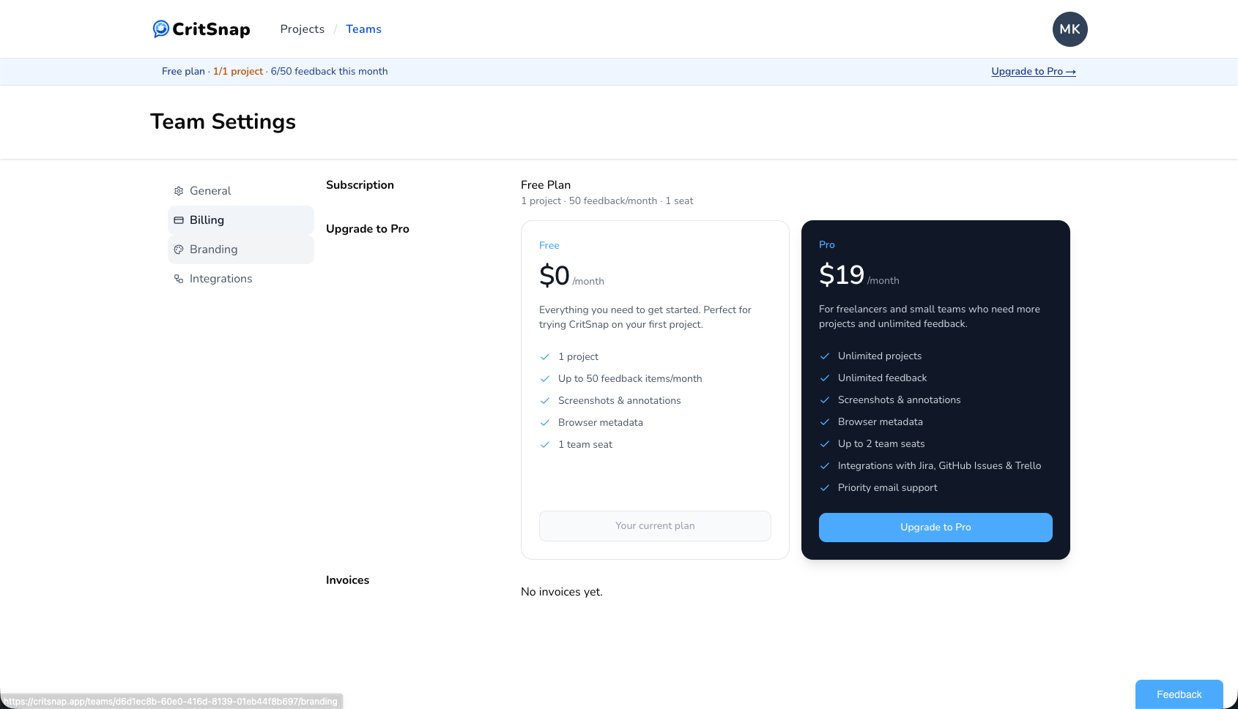Select Integrations in settings sidebar
This screenshot has height=709, width=1238.
241,279
